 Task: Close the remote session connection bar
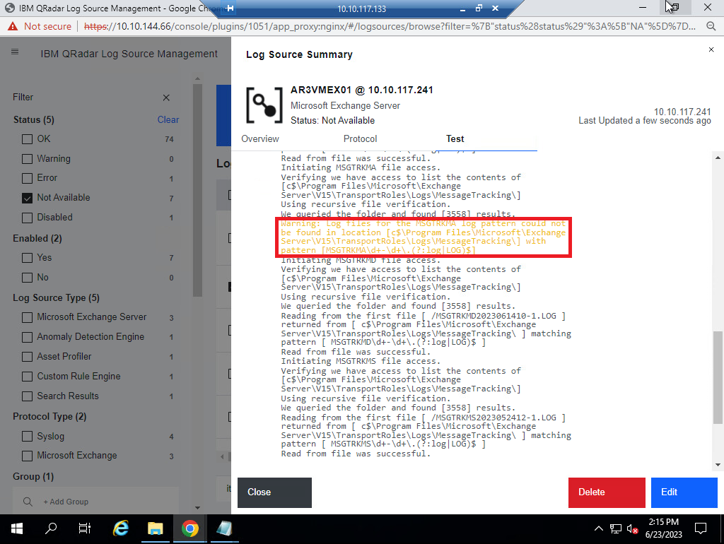pyautogui.click(x=495, y=8)
